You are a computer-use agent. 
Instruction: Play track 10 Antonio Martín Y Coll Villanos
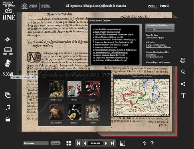(x=111, y=53)
